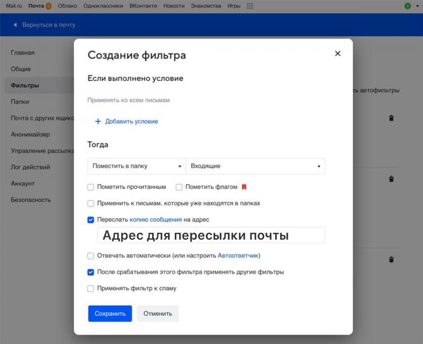
Task: Open the Поместить в папку action dropdown
Action: click(x=136, y=166)
